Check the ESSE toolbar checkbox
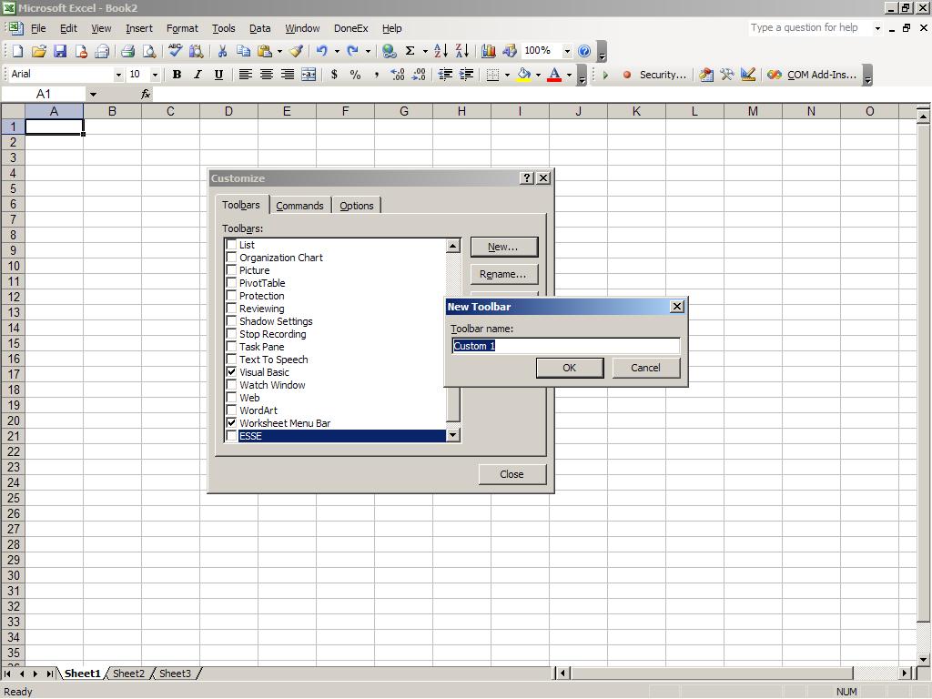 [x=231, y=436]
